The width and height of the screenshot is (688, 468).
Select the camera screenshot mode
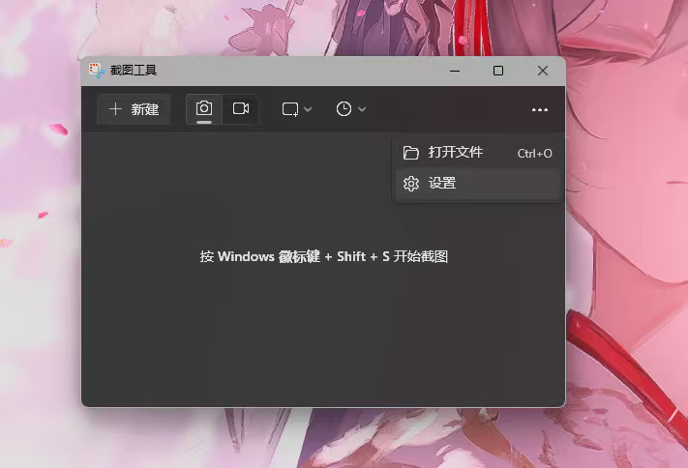pyautogui.click(x=204, y=109)
